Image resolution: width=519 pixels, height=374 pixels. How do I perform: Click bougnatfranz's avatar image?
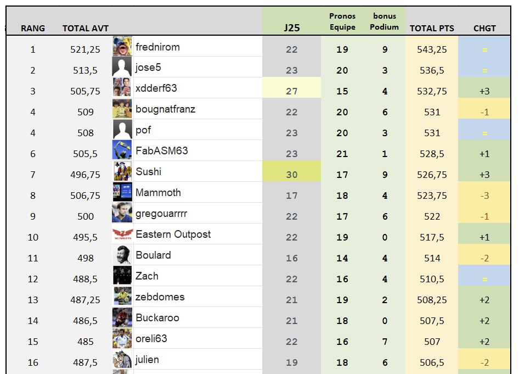[122, 109]
